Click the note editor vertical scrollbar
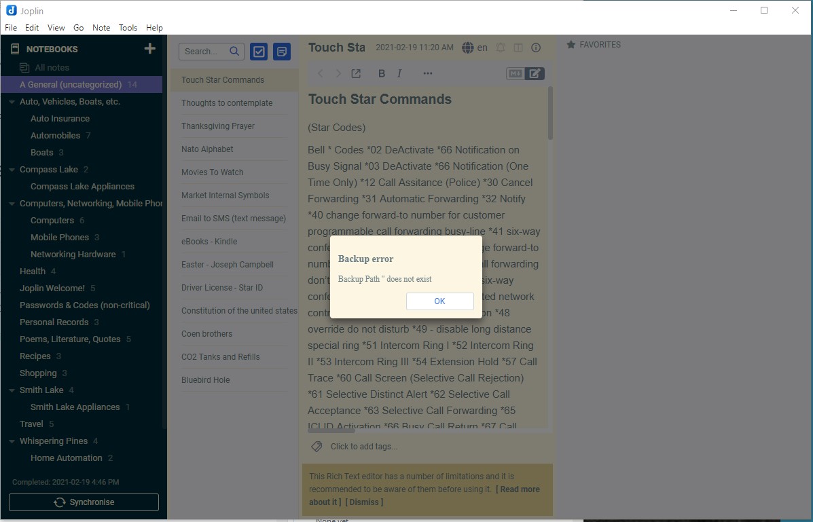 coord(550,113)
